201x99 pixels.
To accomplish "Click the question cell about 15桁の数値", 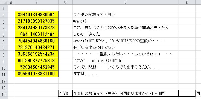I will pyautogui.click(x=126, y=93).
